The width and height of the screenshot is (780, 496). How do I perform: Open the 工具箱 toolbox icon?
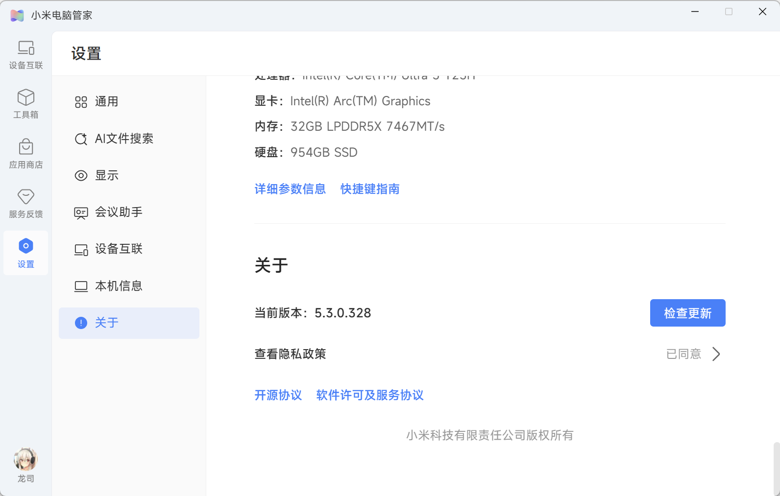tap(26, 97)
